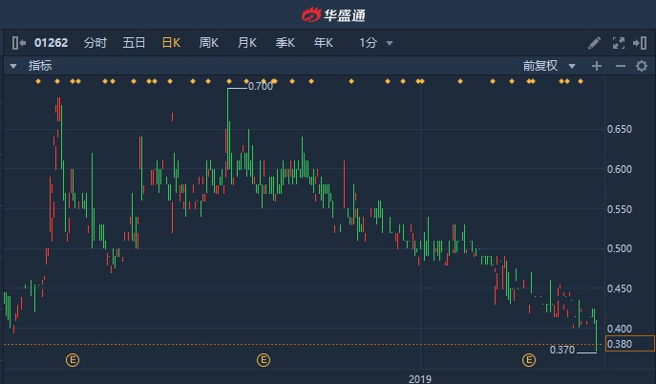The width and height of the screenshot is (656, 384).
Task: Select the 周K weekly chart tab
Action: coord(208,43)
